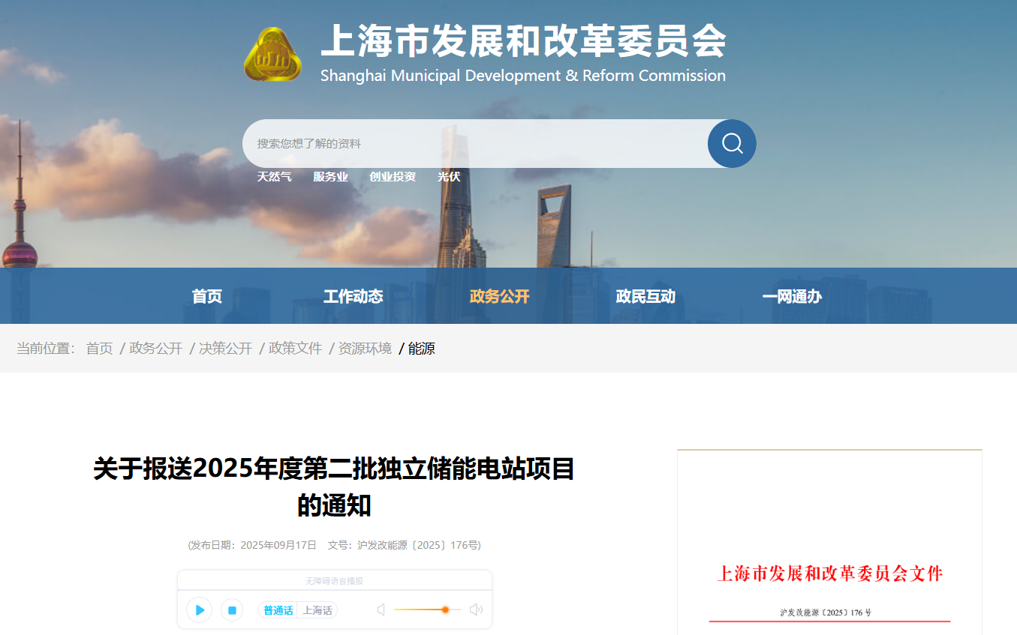
Task: Focus the search input field
Action: [473, 143]
